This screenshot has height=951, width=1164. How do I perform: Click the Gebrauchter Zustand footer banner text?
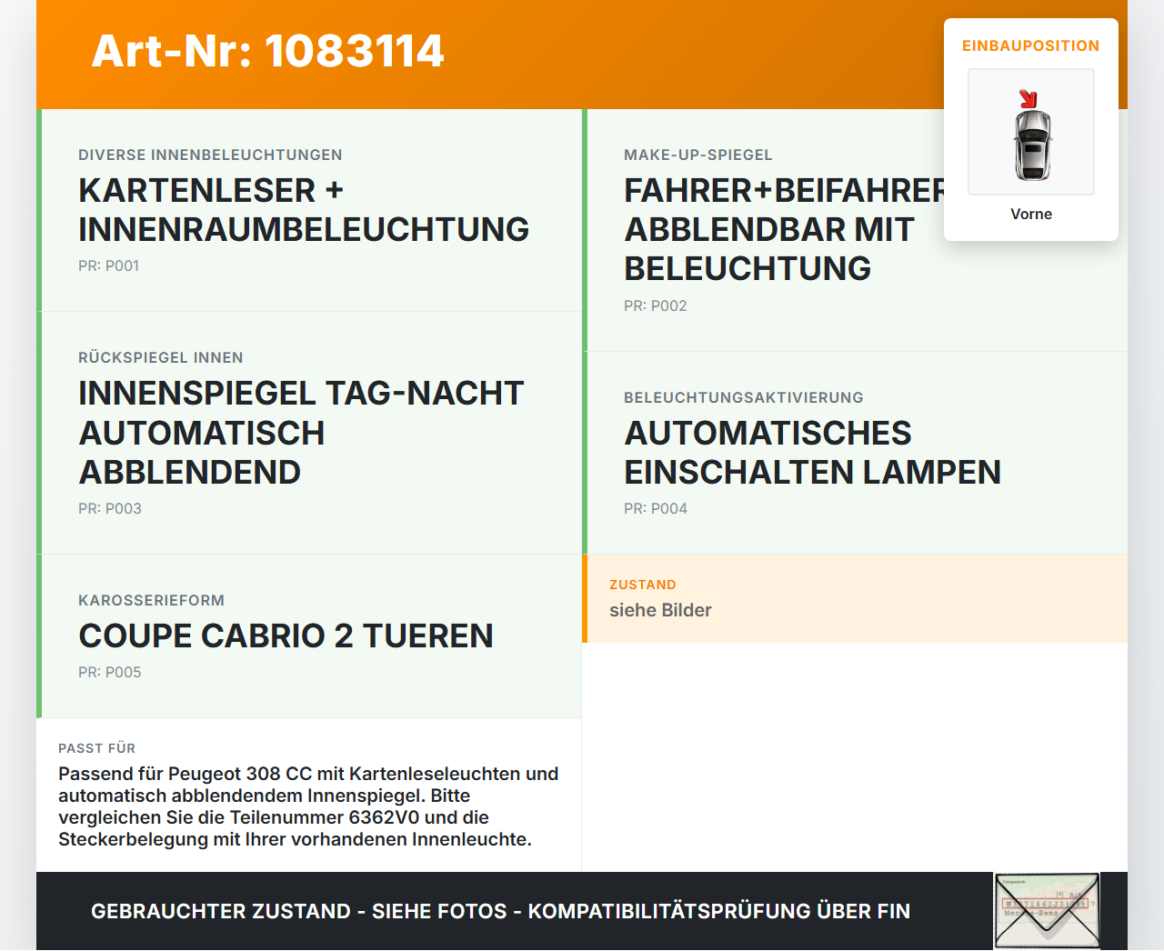[x=500, y=912]
